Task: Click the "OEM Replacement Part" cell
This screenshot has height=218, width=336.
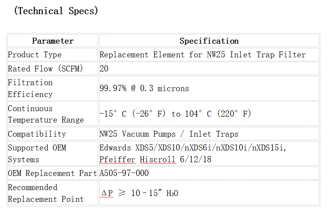Action: [52, 173]
